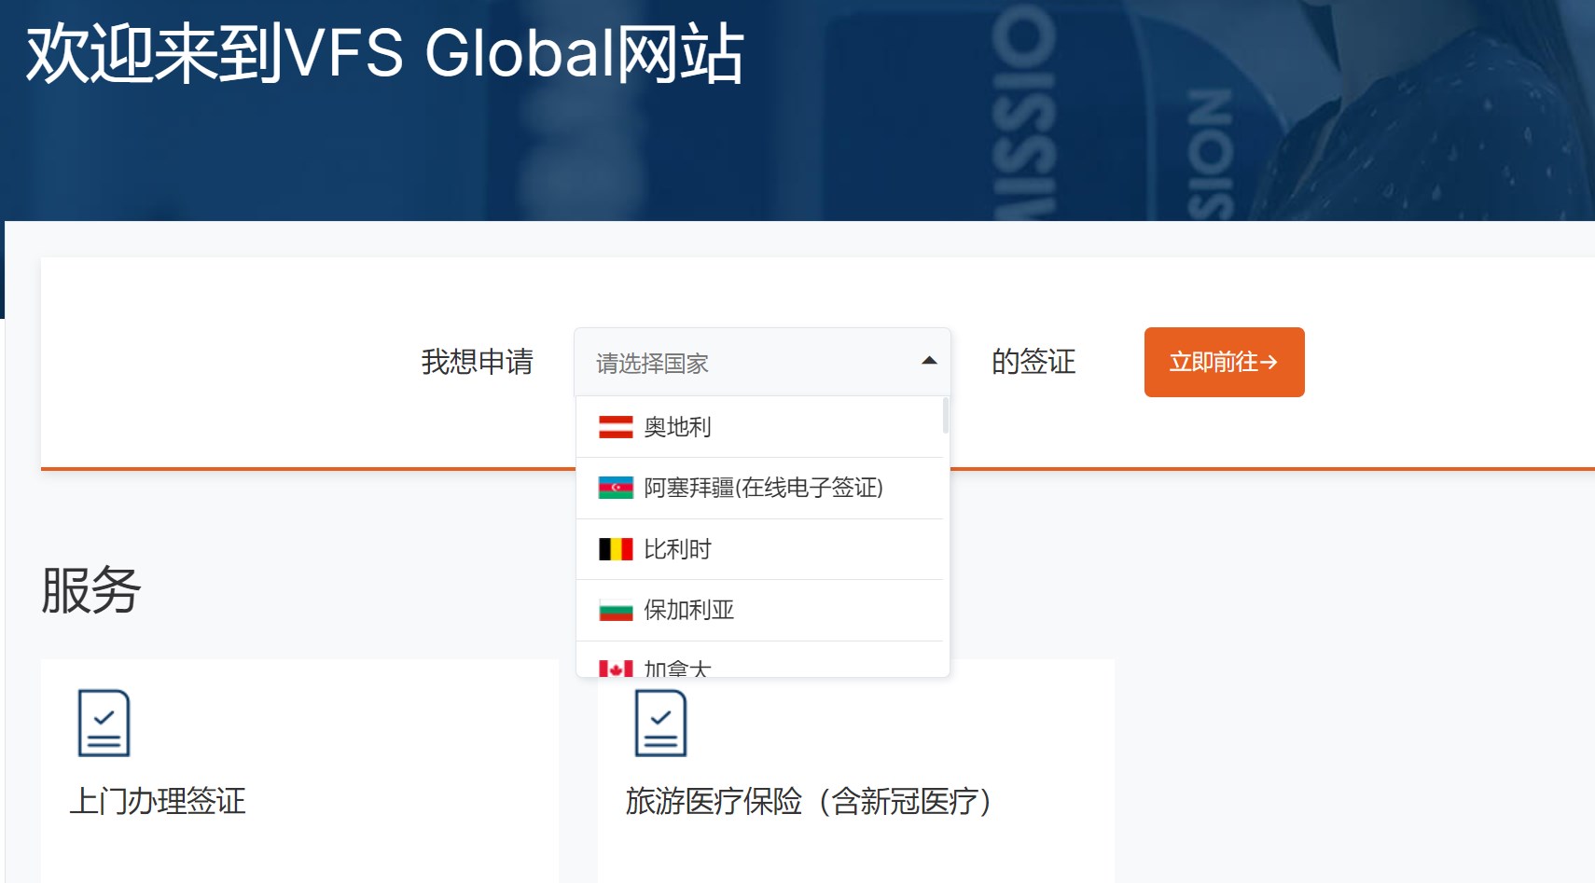Viewport: 1595px width, 883px height.
Task: Click the country list scrollbar thumb
Action: click(x=946, y=416)
